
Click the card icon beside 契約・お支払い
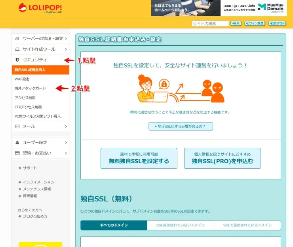[17, 153]
